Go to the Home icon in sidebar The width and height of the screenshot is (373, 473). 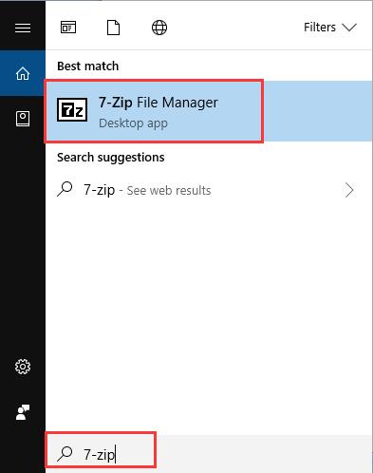(x=23, y=73)
